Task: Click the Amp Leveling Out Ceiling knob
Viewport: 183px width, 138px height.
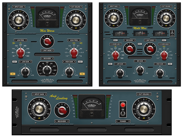Action: coord(144,109)
